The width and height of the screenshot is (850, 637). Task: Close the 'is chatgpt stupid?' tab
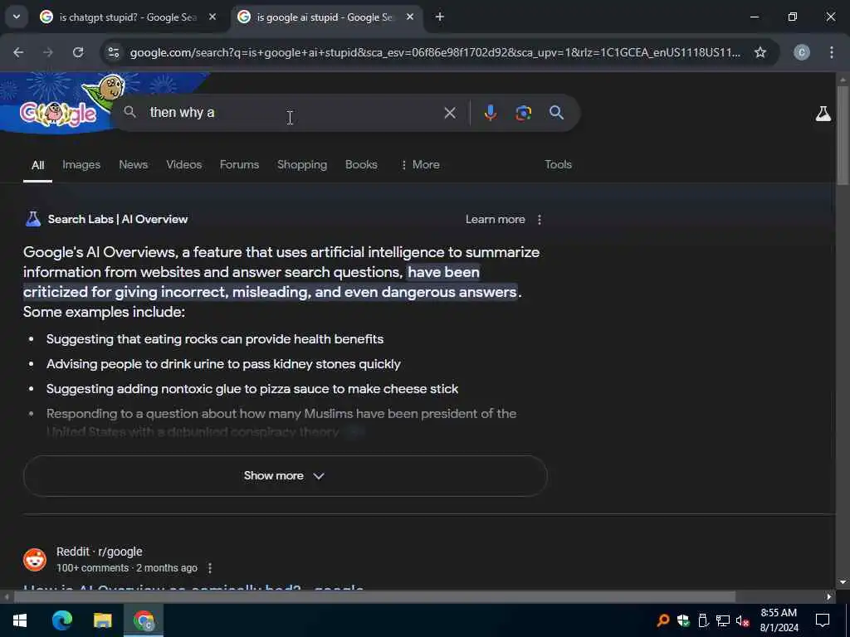coord(212,17)
